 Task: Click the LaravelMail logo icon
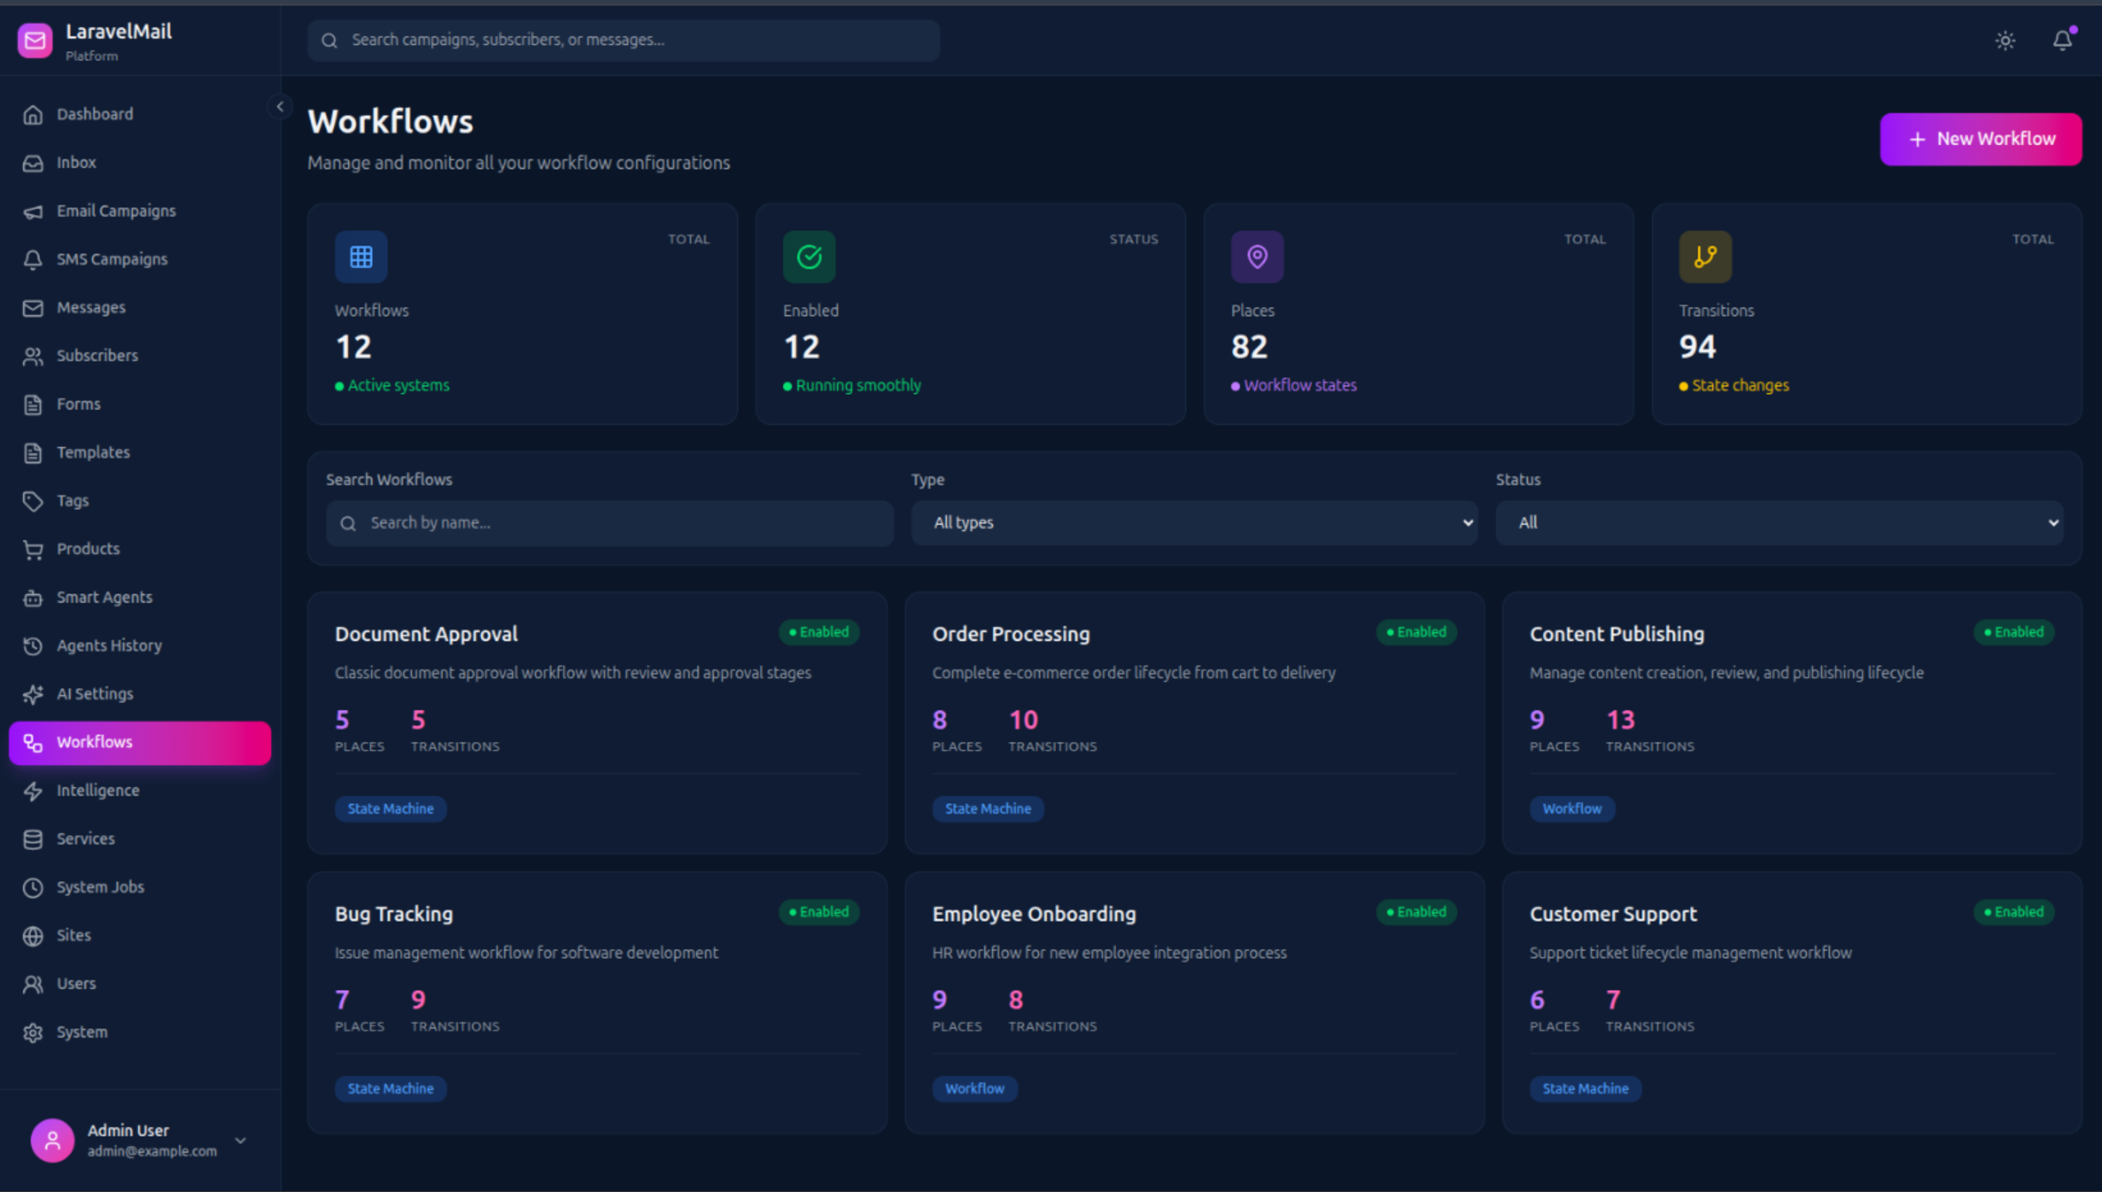point(35,40)
